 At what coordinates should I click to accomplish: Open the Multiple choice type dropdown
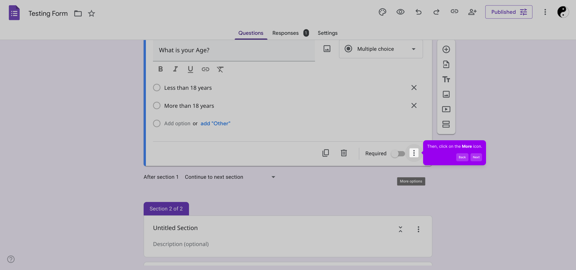coord(381,49)
